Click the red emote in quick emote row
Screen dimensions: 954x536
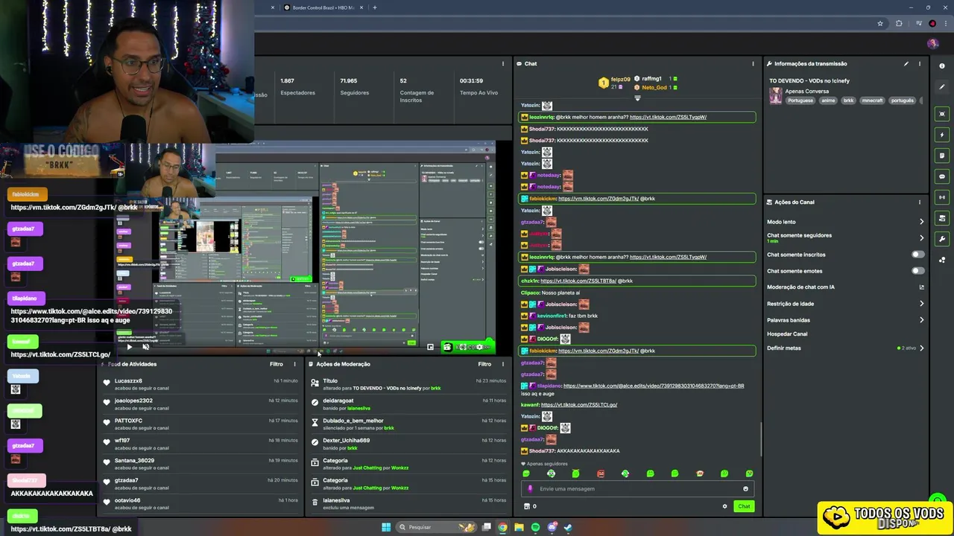pyautogui.click(x=601, y=473)
